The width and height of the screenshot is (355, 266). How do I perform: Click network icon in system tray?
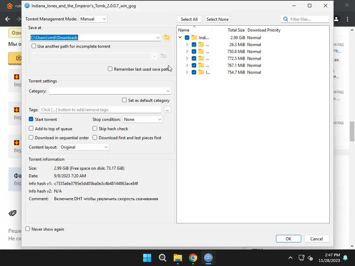301,258
